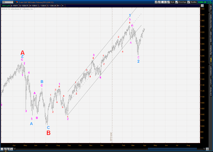213x152 pixels.
Task: Click the large red 'A' wave label
Action: coord(23,53)
